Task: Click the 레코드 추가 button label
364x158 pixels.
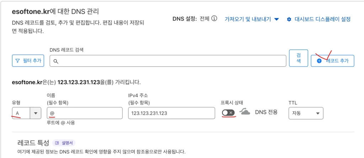Action: [337, 61]
